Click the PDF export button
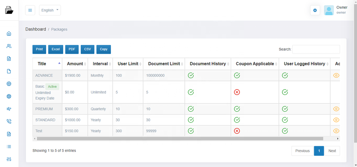The height and width of the screenshot is (167, 357). tap(72, 49)
